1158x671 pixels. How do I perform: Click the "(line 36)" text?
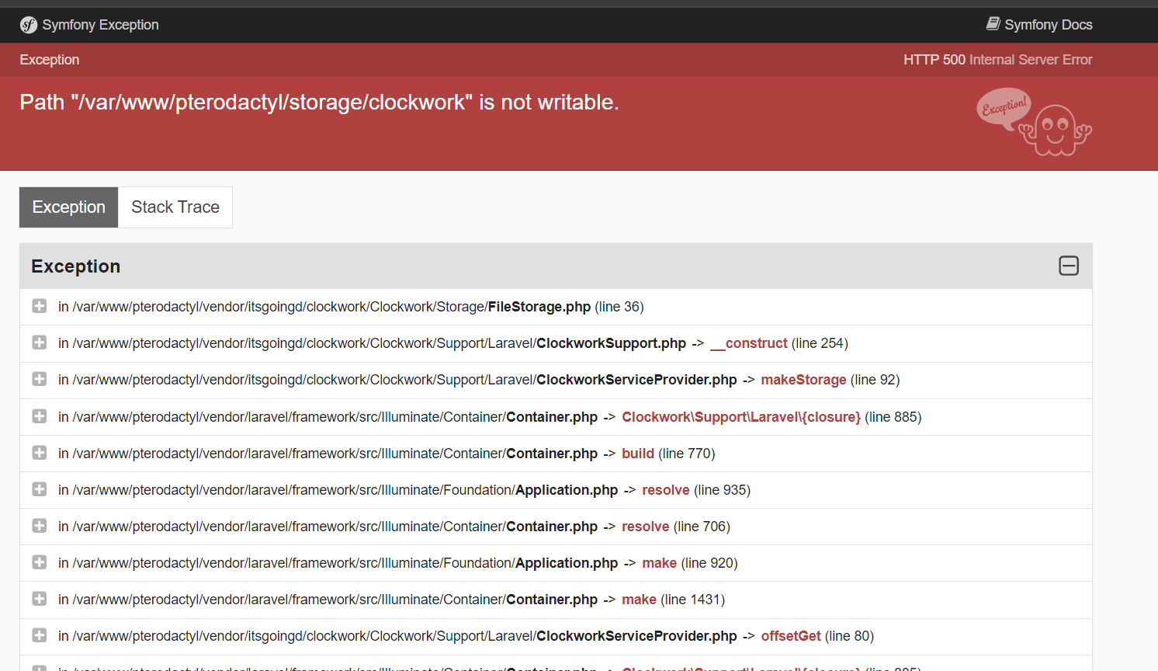point(619,307)
